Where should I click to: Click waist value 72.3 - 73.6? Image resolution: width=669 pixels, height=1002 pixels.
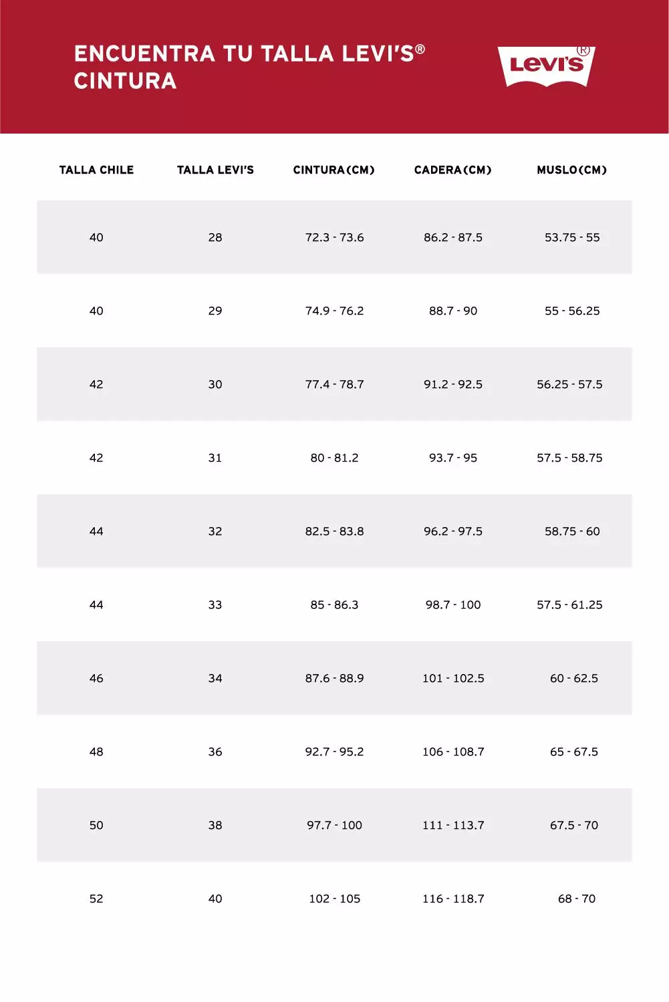[x=334, y=238]
